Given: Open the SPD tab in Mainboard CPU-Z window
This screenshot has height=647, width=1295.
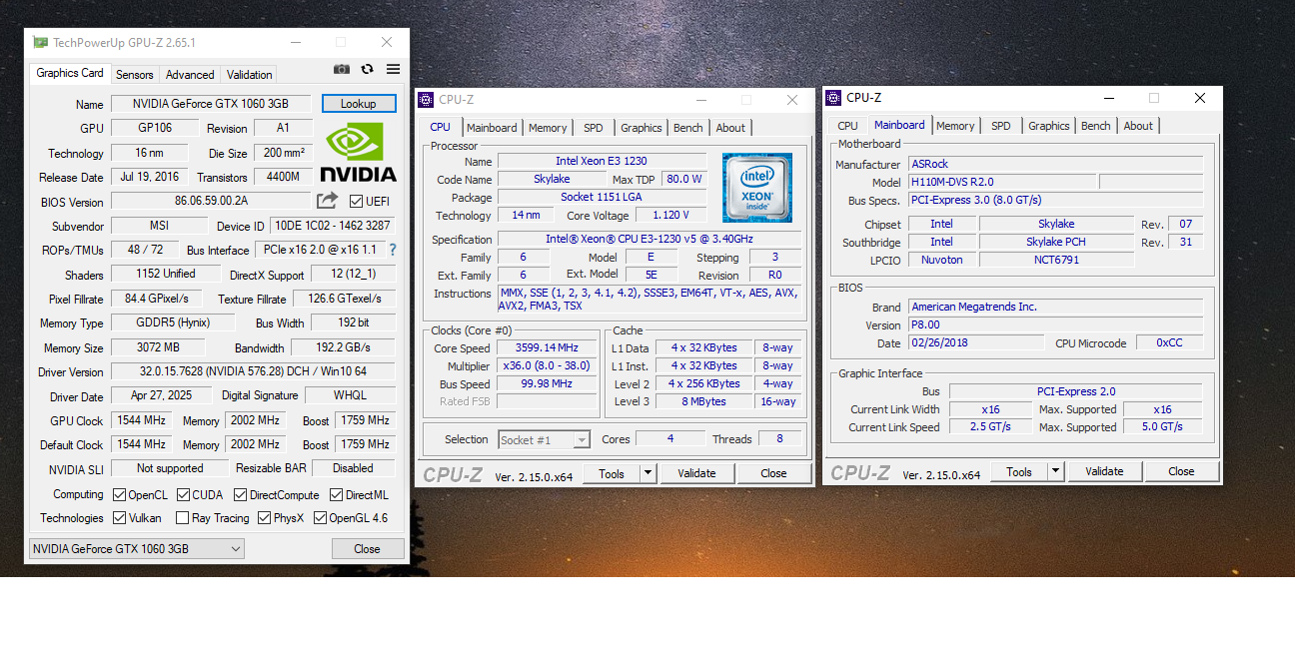Looking at the screenshot, I should click(x=1000, y=126).
